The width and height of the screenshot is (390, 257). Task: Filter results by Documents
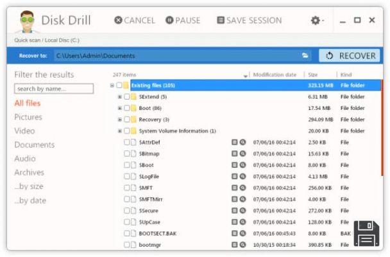[35, 145]
